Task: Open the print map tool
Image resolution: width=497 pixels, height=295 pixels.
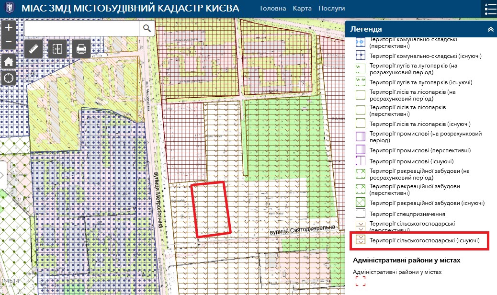Action: click(81, 48)
